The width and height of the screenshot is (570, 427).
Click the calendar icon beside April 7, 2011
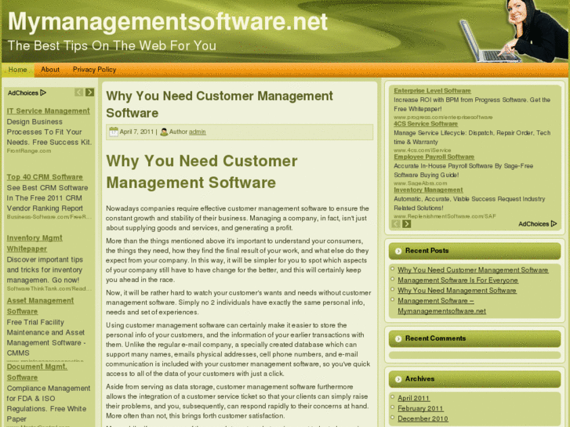coord(114,132)
